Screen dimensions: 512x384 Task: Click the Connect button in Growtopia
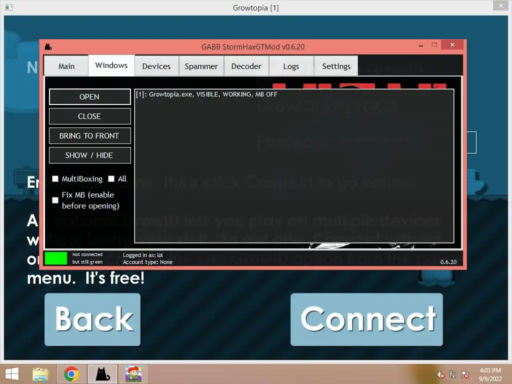[x=366, y=319]
